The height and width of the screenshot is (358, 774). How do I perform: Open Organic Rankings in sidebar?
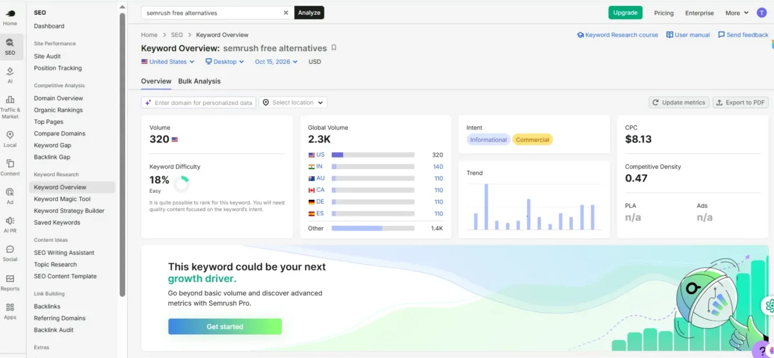point(59,110)
